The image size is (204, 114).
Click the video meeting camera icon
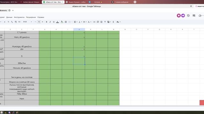coord(200,16)
